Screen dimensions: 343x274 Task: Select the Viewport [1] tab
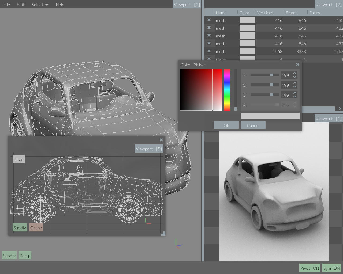(x=329, y=119)
